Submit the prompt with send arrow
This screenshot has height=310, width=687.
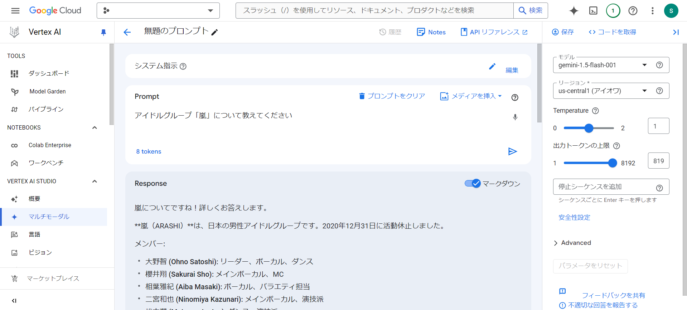tap(513, 151)
